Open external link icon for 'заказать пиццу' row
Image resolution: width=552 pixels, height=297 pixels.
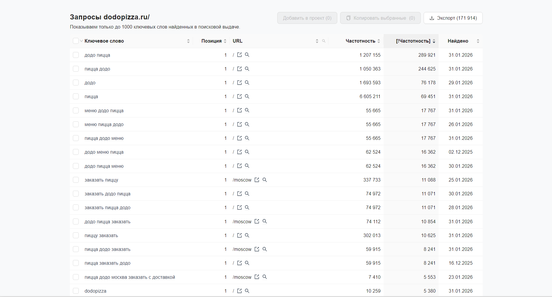(x=257, y=180)
